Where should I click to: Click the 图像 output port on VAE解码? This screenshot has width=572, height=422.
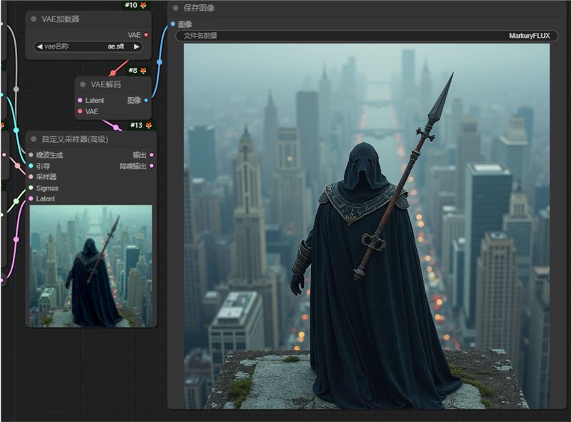tap(147, 101)
